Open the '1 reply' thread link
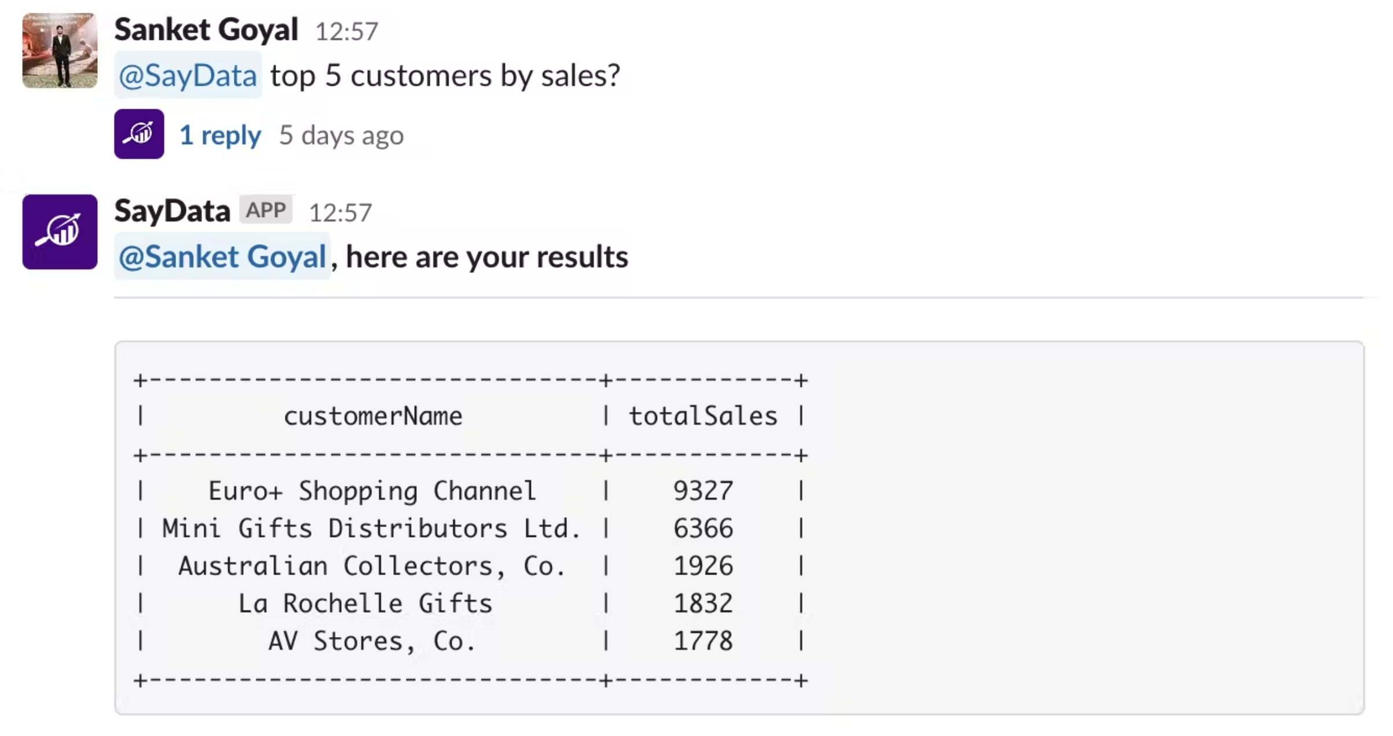This screenshot has width=1393, height=736. tap(220, 135)
